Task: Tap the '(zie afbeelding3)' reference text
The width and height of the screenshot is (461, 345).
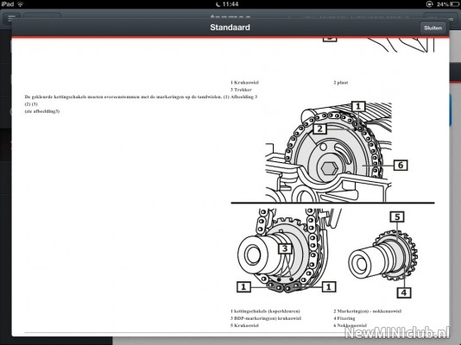Action: point(42,111)
